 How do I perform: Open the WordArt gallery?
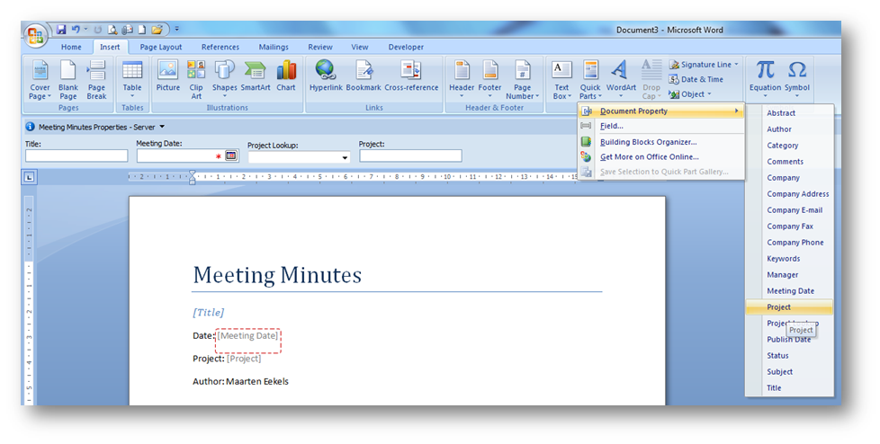coord(621,80)
